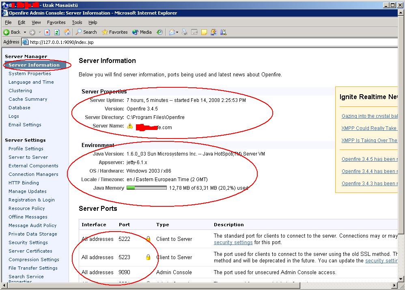Click the page icon in the address bar
Image resolution: width=405 pixels, height=290 pixels.
click(x=25, y=42)
